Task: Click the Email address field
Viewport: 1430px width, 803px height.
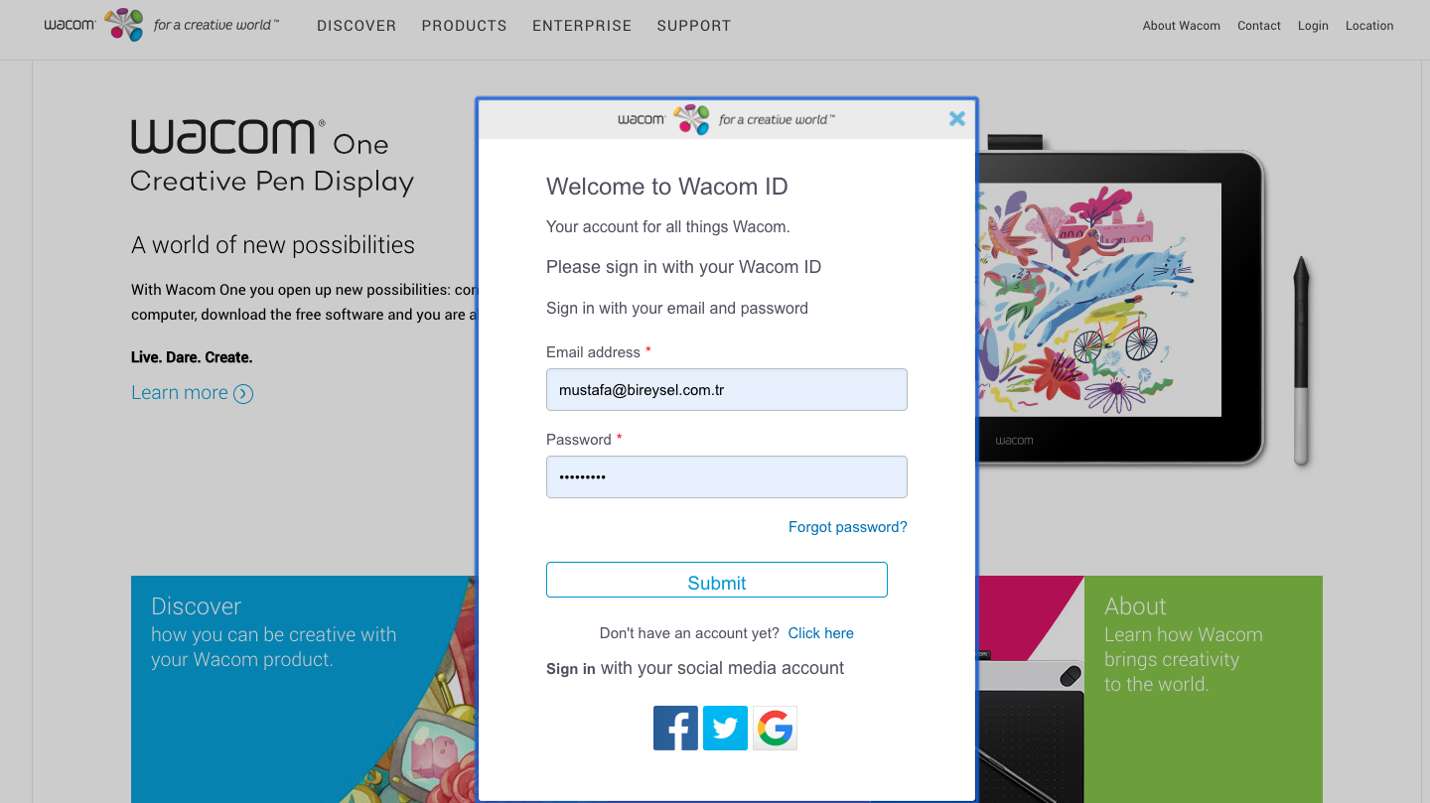Action: coord(727,389)
